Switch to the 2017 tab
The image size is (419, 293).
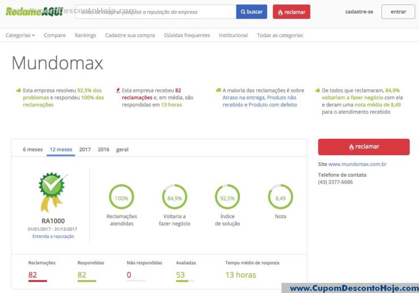pyautogui.click(x=85, y=150)
